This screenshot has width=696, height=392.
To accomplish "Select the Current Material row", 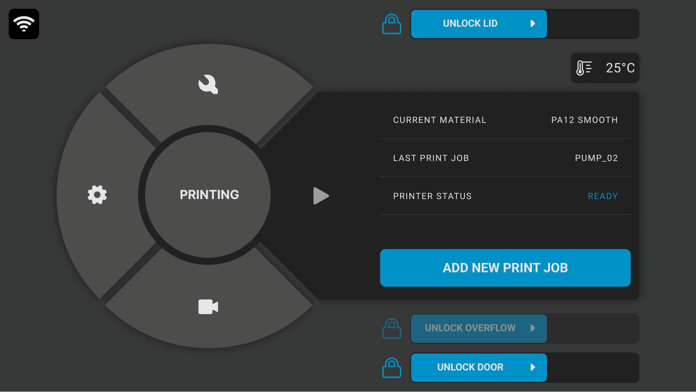I will coord(505,120).
